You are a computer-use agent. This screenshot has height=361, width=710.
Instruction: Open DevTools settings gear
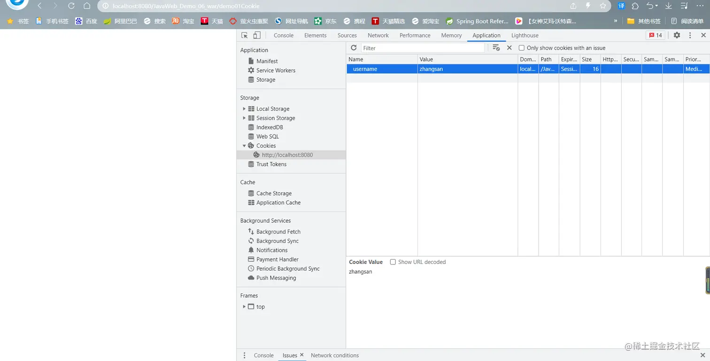[677, 35]
